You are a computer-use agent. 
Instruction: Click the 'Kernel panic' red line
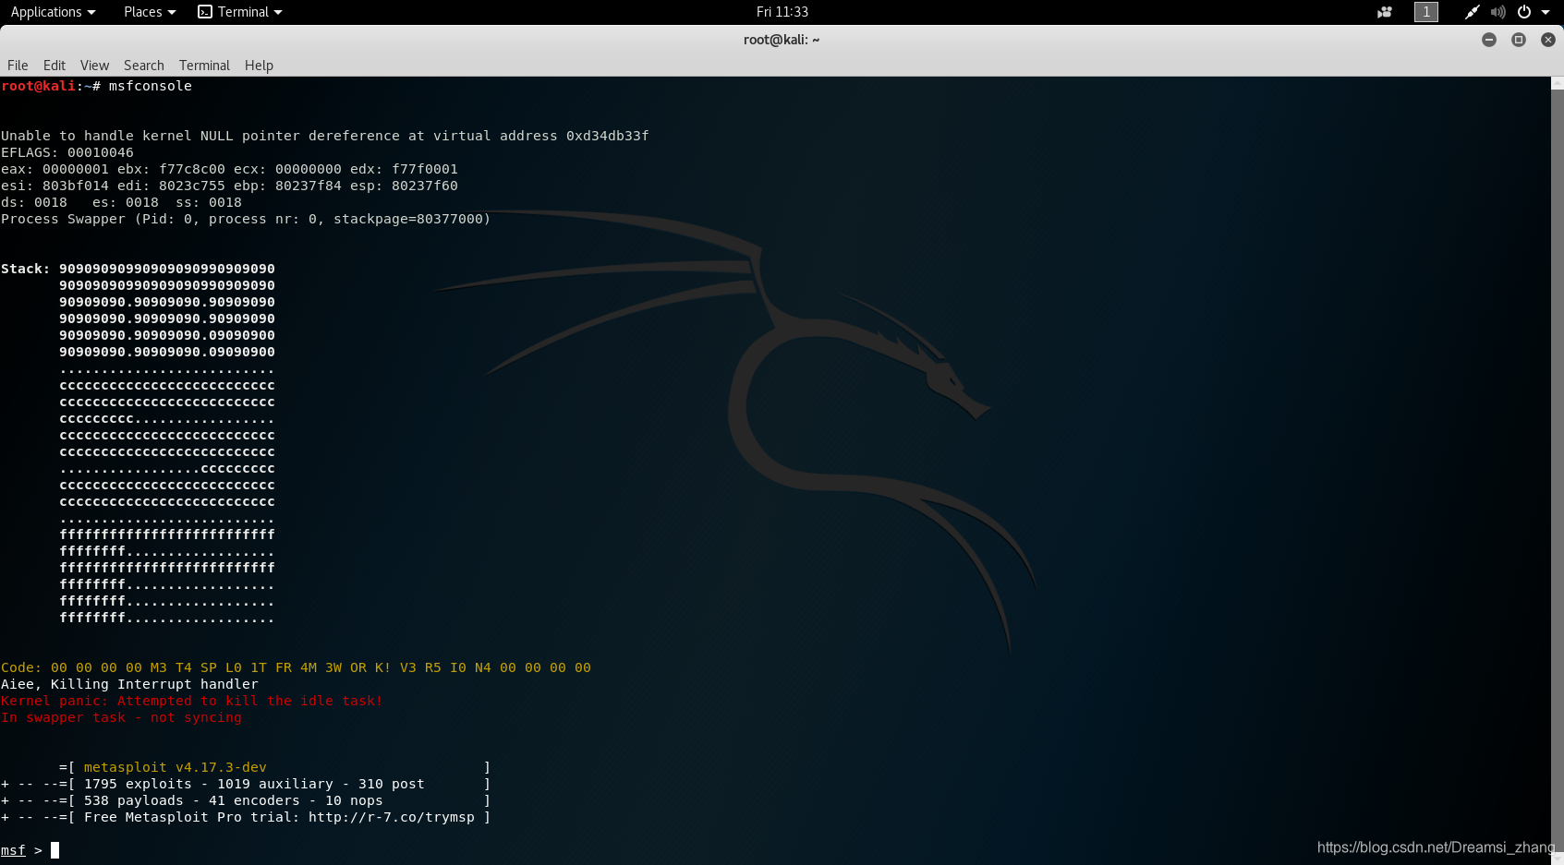pyautogui.click(x=191, y=701)
